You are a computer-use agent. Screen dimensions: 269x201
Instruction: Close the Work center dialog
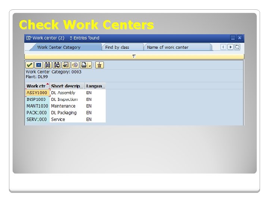pyautogui.click(x=239, y=38)
